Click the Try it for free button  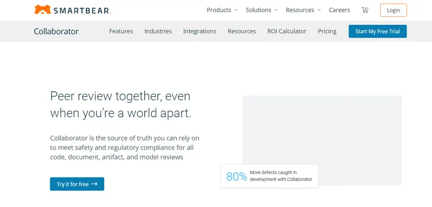(77, 184)
